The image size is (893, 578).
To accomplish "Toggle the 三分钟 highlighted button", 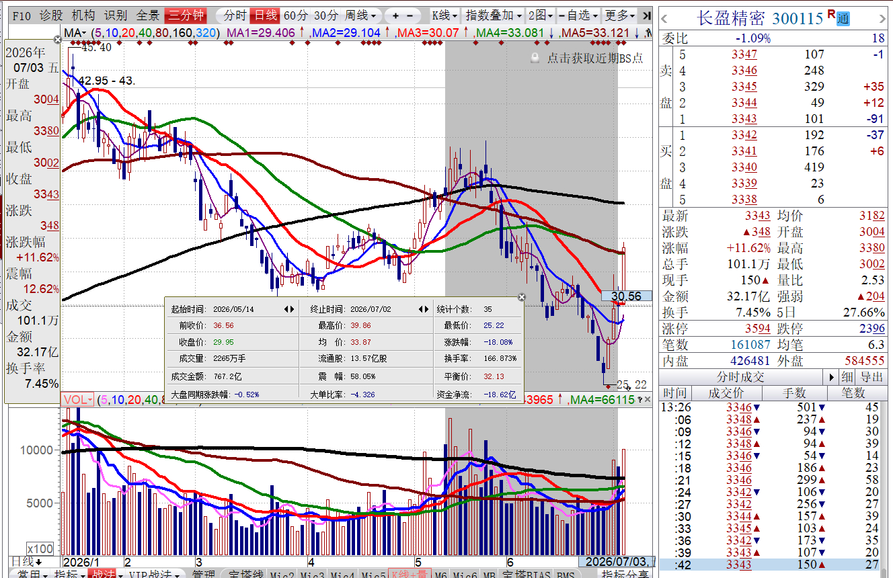I will click(186, 15).
